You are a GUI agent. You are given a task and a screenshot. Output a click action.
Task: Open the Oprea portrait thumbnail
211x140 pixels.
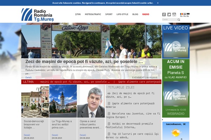tap(91, 101)
